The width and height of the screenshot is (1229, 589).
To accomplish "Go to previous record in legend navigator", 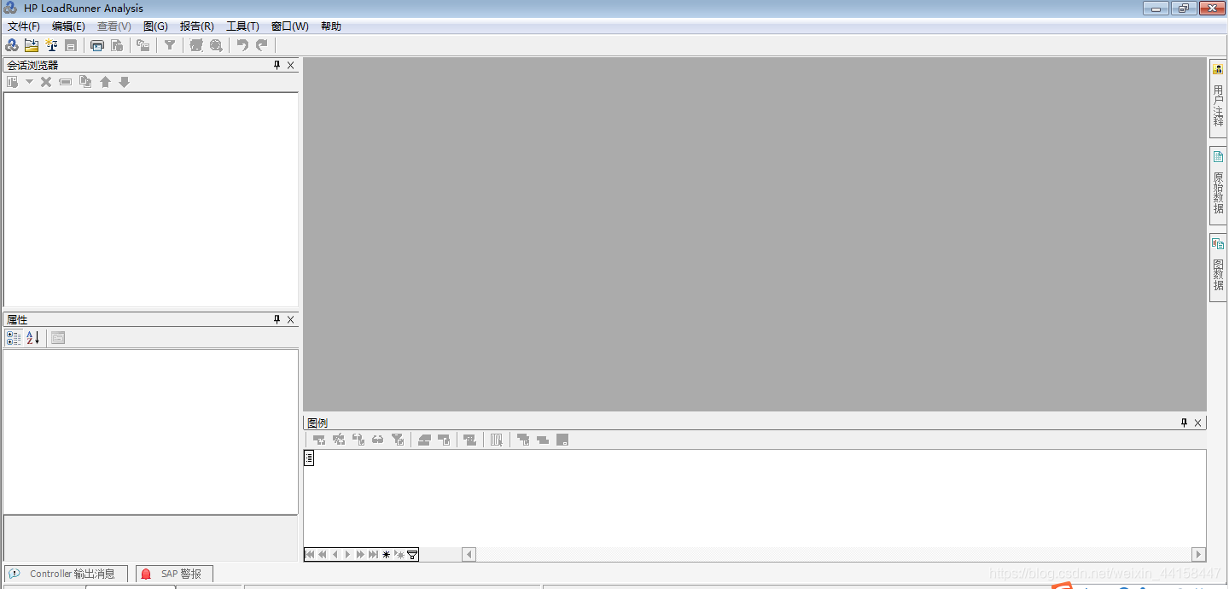I will point(335,555).
